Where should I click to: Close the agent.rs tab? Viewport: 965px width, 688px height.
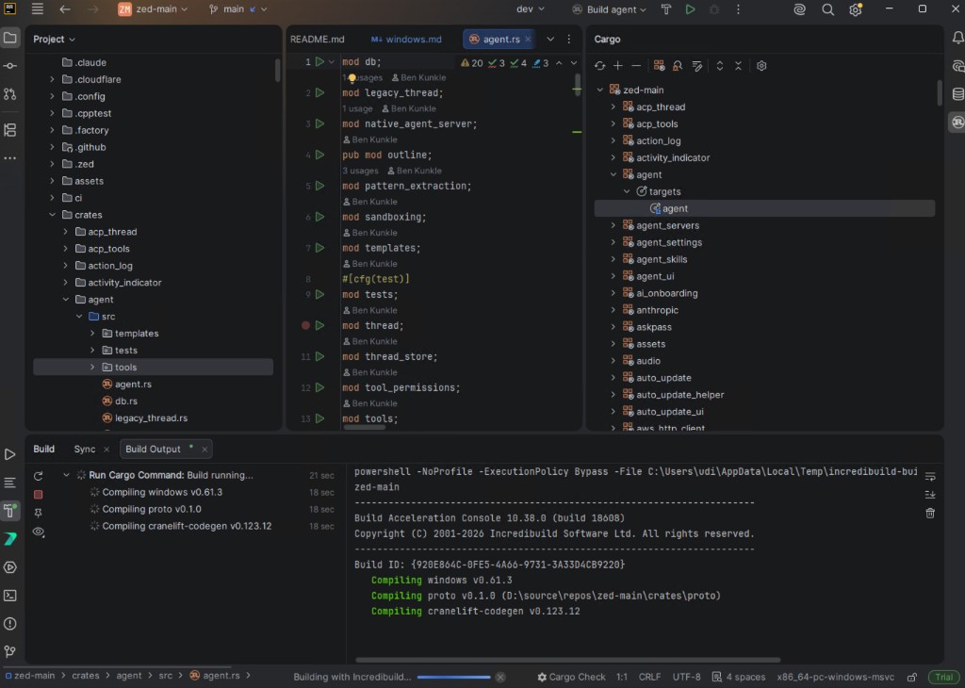coord(528,39)
